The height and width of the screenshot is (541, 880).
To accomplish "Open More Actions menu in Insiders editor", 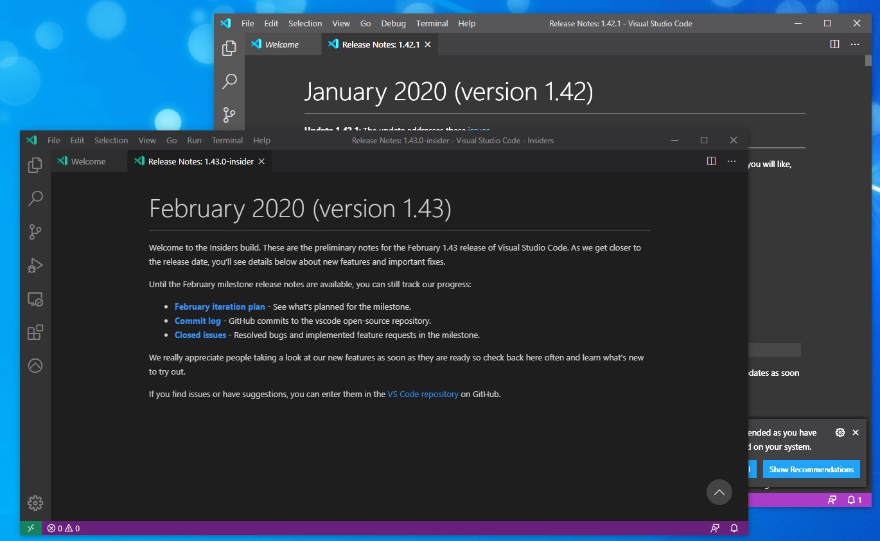I will [x=731, y=161].
